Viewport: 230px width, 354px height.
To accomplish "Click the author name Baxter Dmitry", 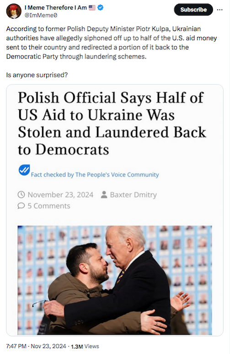I will pos(134,195).
